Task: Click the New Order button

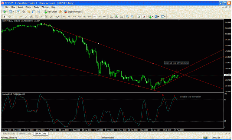Action: pos(50,12)
